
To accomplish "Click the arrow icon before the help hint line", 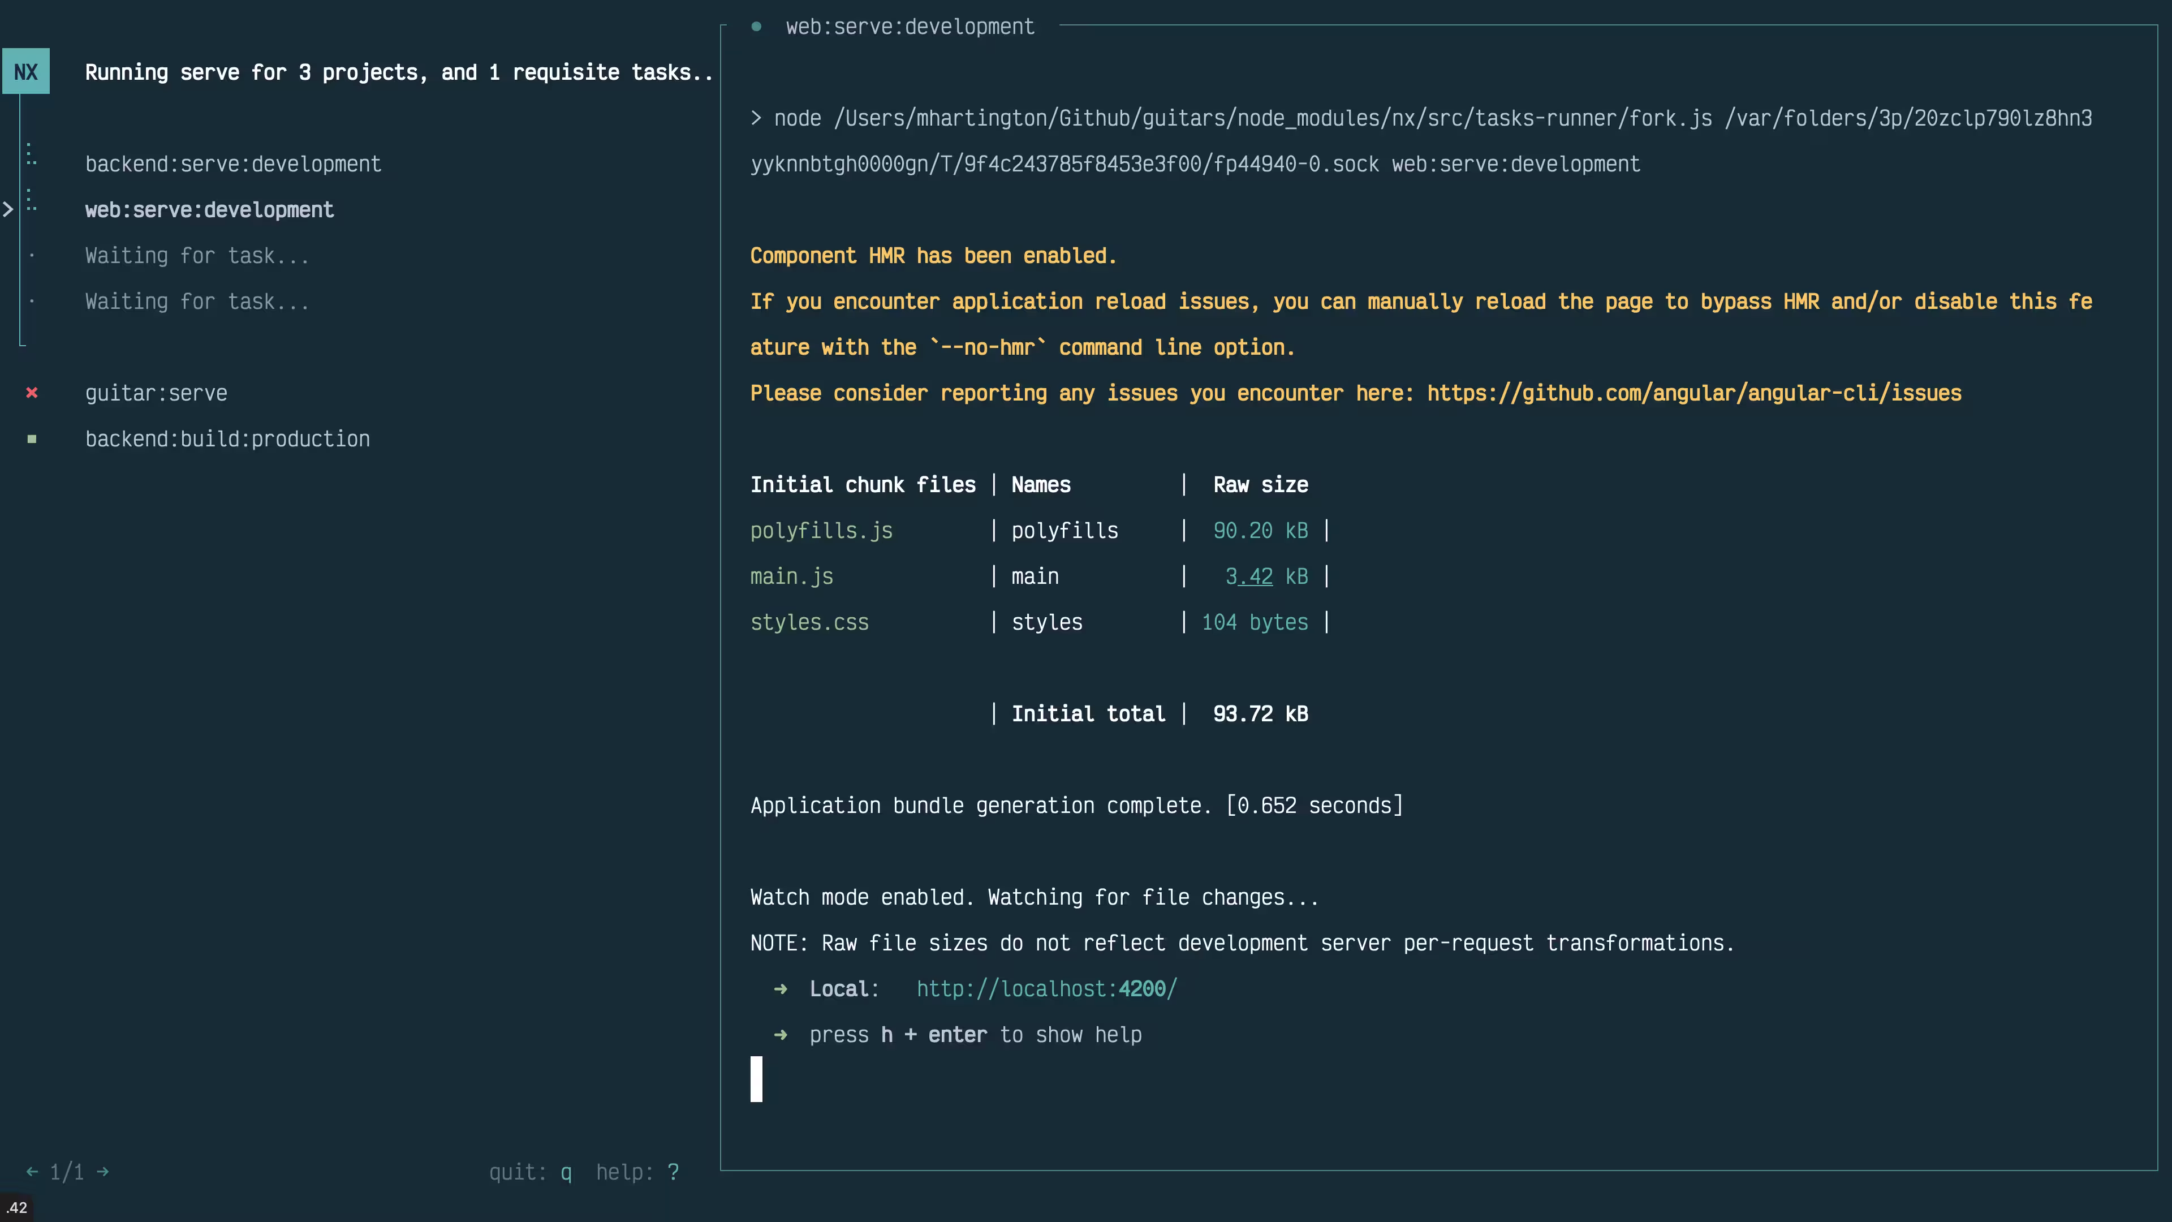I will (x=780, y=1035).
